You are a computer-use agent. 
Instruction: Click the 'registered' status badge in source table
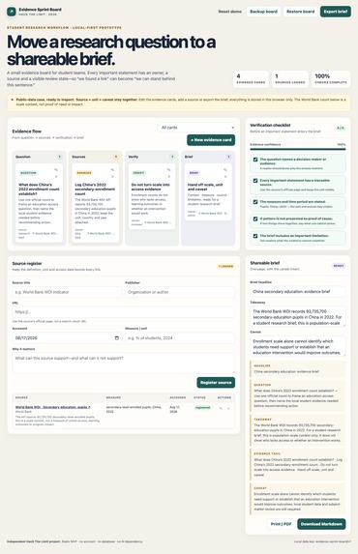(x=202, y=408)
